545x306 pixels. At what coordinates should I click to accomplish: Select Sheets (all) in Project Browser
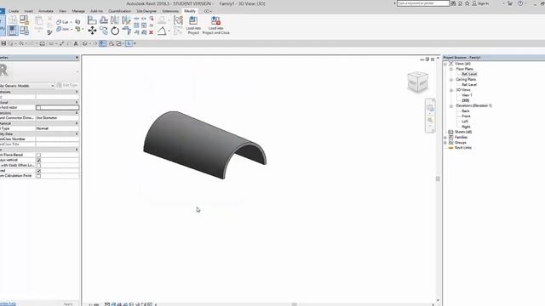click(463, 133)
